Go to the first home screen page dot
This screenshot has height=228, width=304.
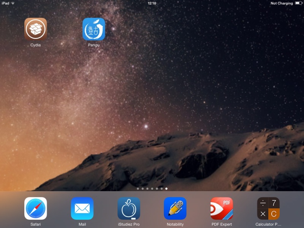[x=138, y=188]
